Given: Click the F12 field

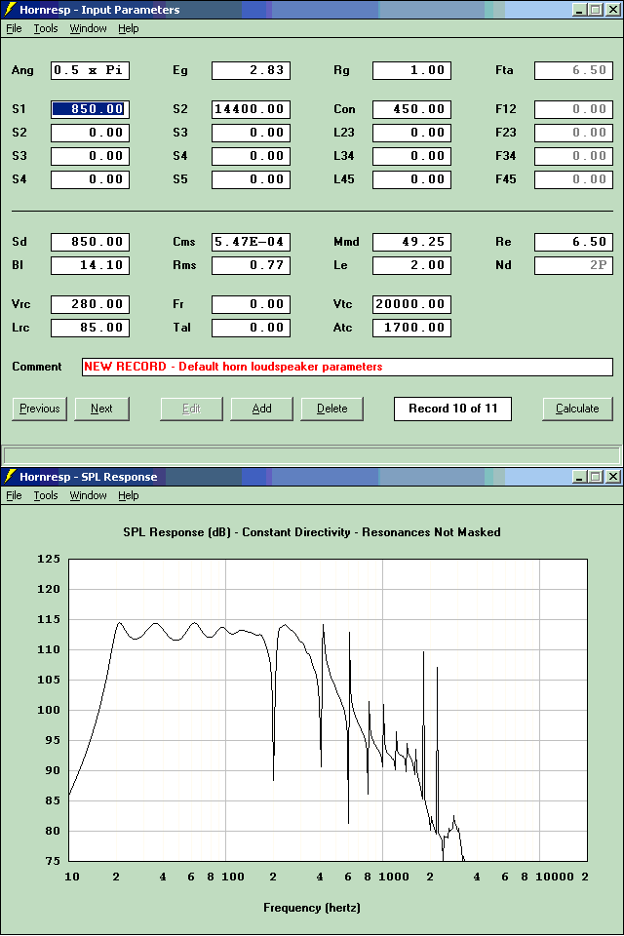Looking at the screenshot, I should 573,109.
